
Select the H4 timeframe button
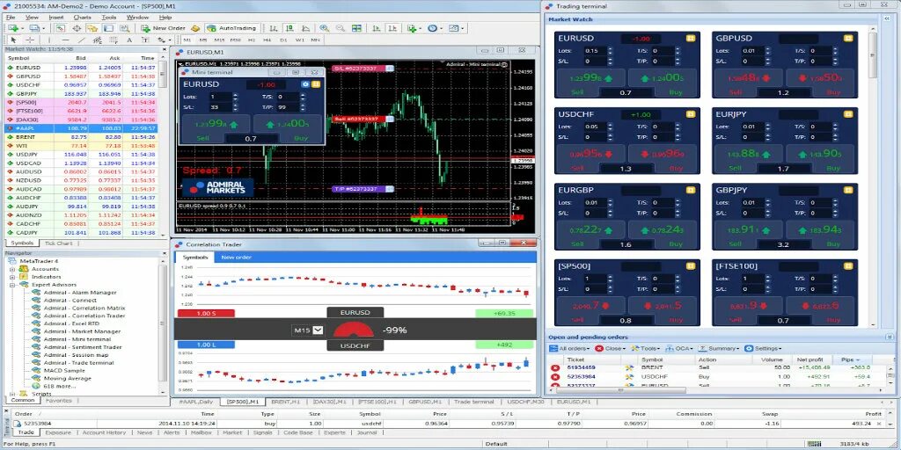click(267, 40)
